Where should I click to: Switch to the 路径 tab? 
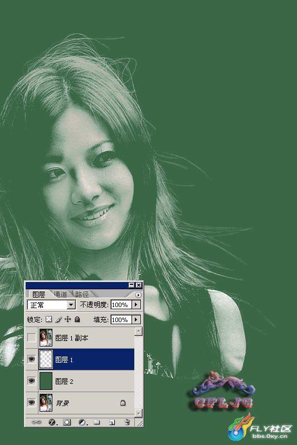point(82,294)
